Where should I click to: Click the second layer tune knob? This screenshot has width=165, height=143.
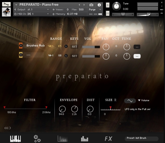coord(127,56)
